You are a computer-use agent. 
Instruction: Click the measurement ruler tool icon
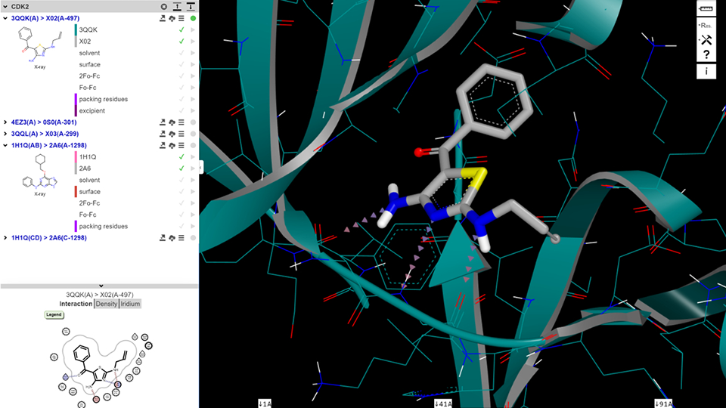(x=706, y=8)
